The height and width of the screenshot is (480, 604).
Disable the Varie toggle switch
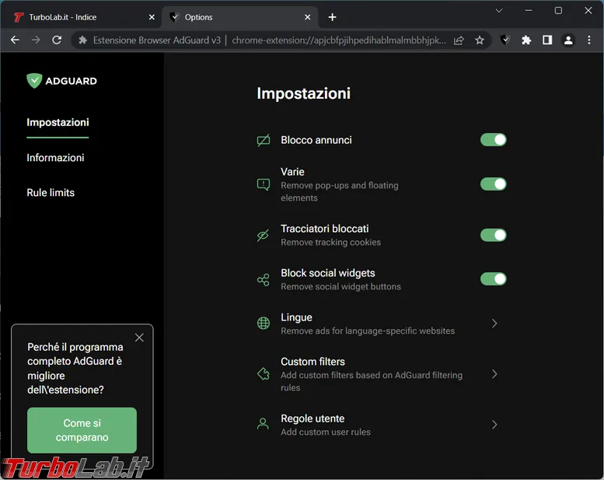493,184
